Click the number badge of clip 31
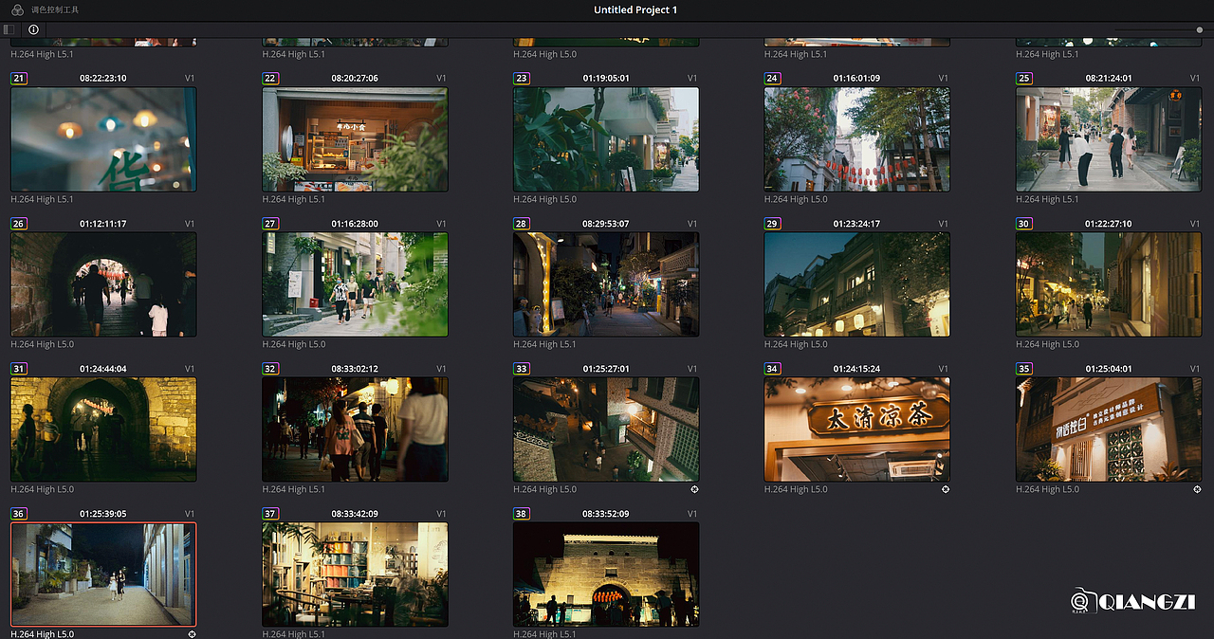The image size is (1214, 639). coord(19,369)
